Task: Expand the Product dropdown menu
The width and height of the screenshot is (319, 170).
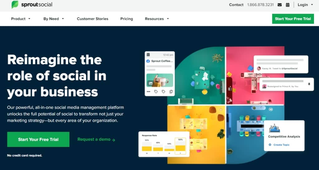Action: (21, 19)
